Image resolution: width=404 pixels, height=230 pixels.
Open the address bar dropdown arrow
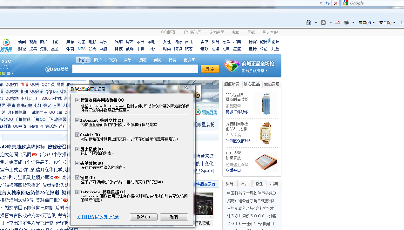(x=321, y=3)
